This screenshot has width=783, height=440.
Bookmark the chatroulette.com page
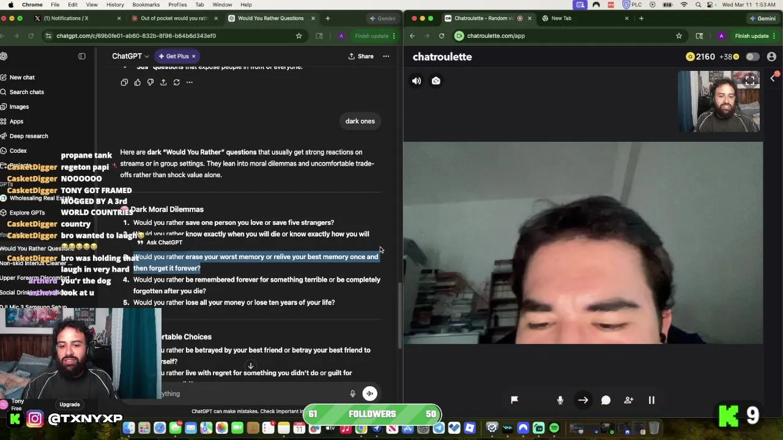click(679, 36)
